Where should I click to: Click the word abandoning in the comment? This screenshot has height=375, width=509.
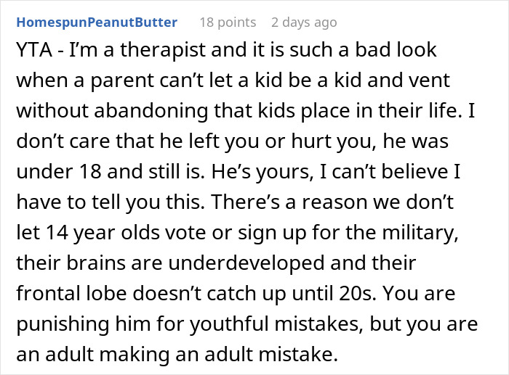click(151, 110)
